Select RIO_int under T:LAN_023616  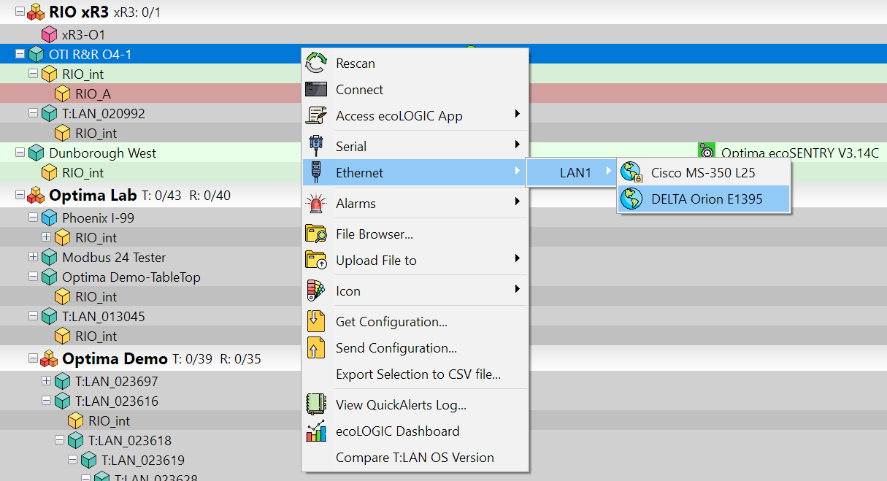[x=443, y=421]
